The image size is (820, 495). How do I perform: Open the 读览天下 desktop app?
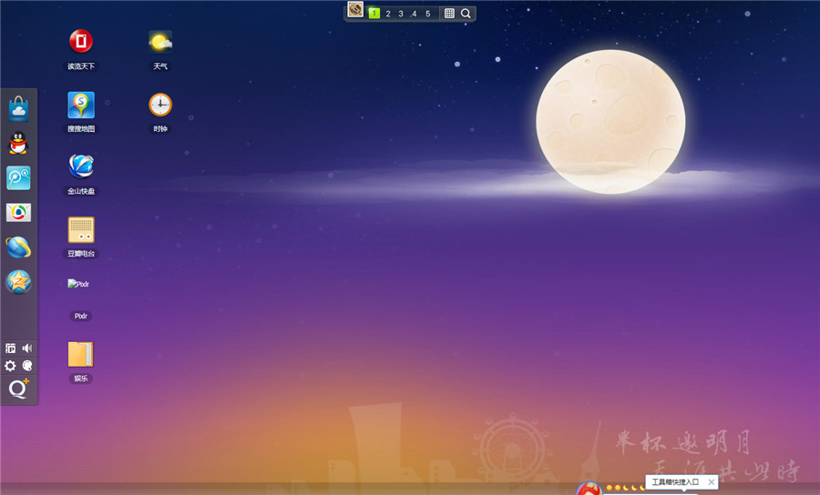(81, 42)
